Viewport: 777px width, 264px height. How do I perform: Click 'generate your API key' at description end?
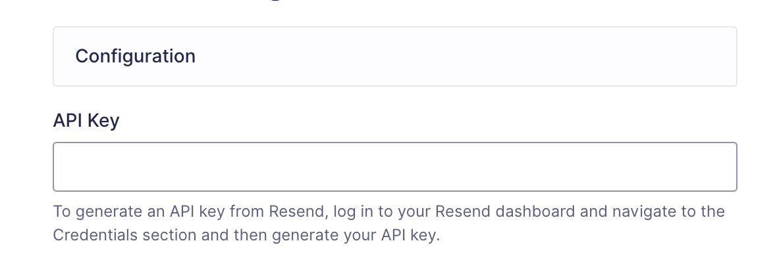[x=356, y=235]
